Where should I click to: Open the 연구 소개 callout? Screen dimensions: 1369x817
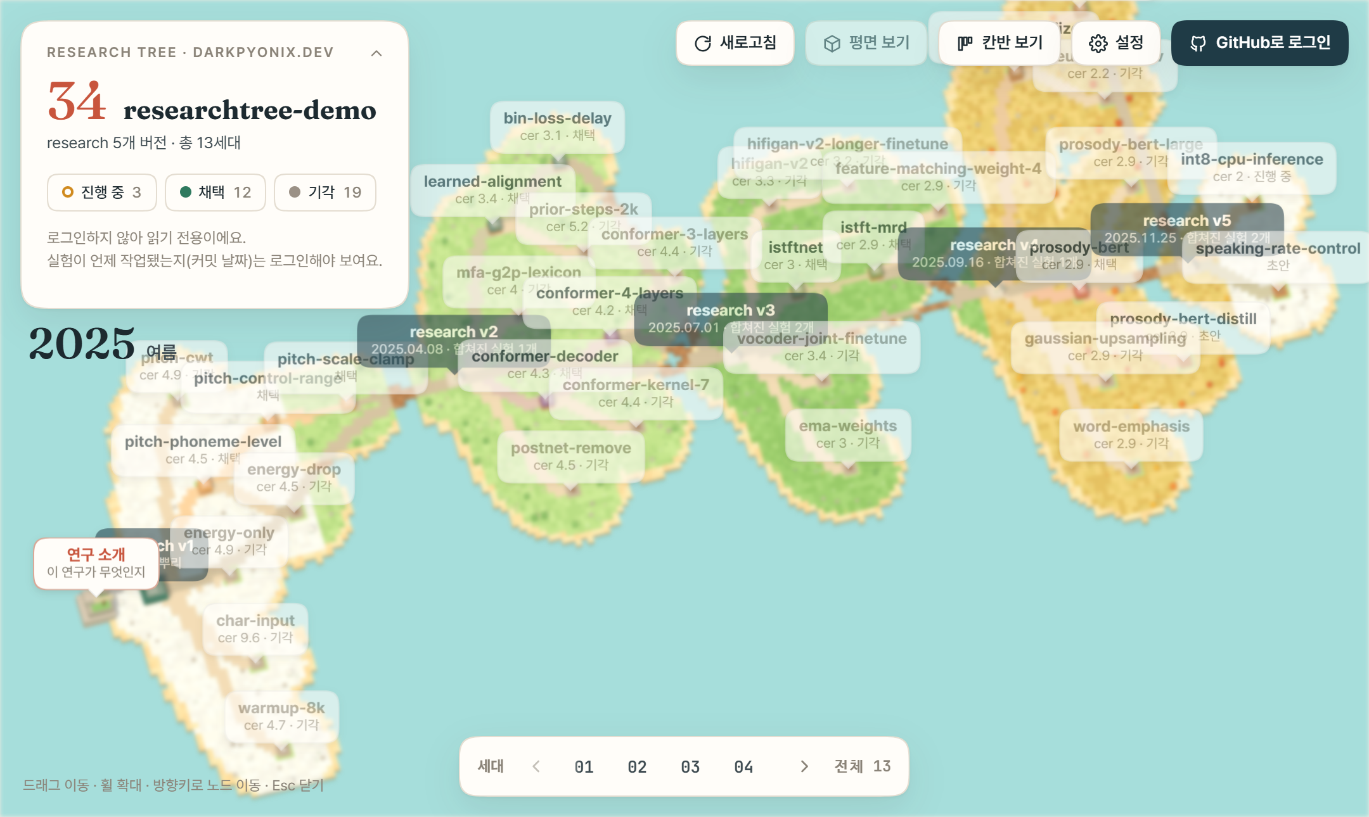(96, 564)
